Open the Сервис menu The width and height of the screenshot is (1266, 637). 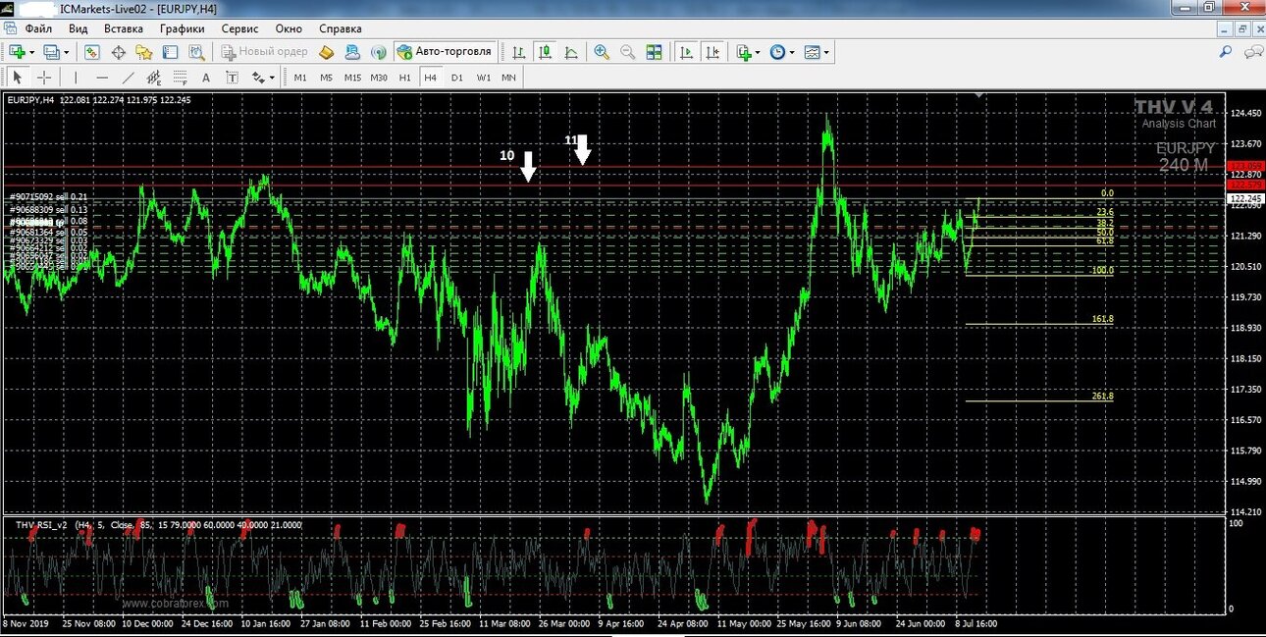pos(240,28)
